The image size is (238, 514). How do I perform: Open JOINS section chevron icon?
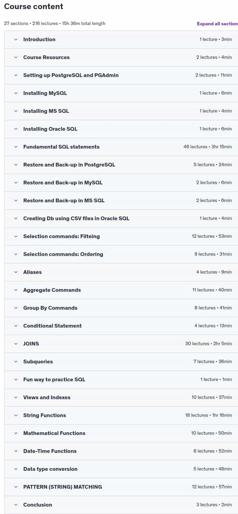click(16, 344)
